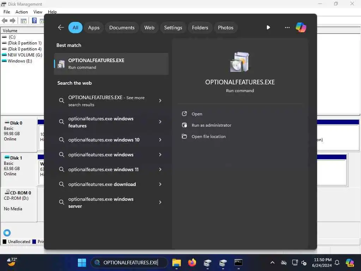Open Firefox from the taskbar
This screenshot has height=271, width=361.
pyautogui.click(x=192, y=263)
